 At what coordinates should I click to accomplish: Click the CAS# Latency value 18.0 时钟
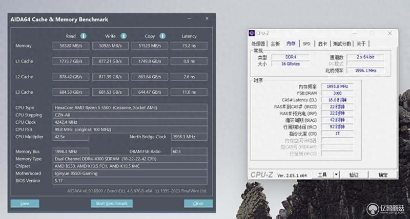coord(337,100)
